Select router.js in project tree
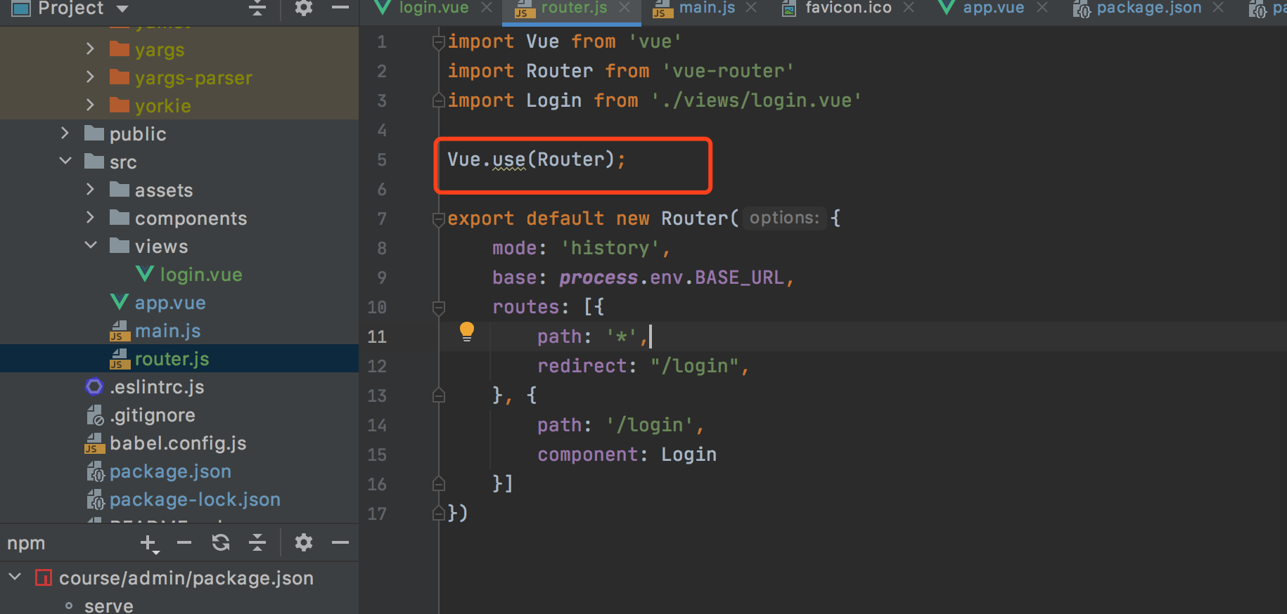The height and width of the screenshot is (614, 1287). 172,359
